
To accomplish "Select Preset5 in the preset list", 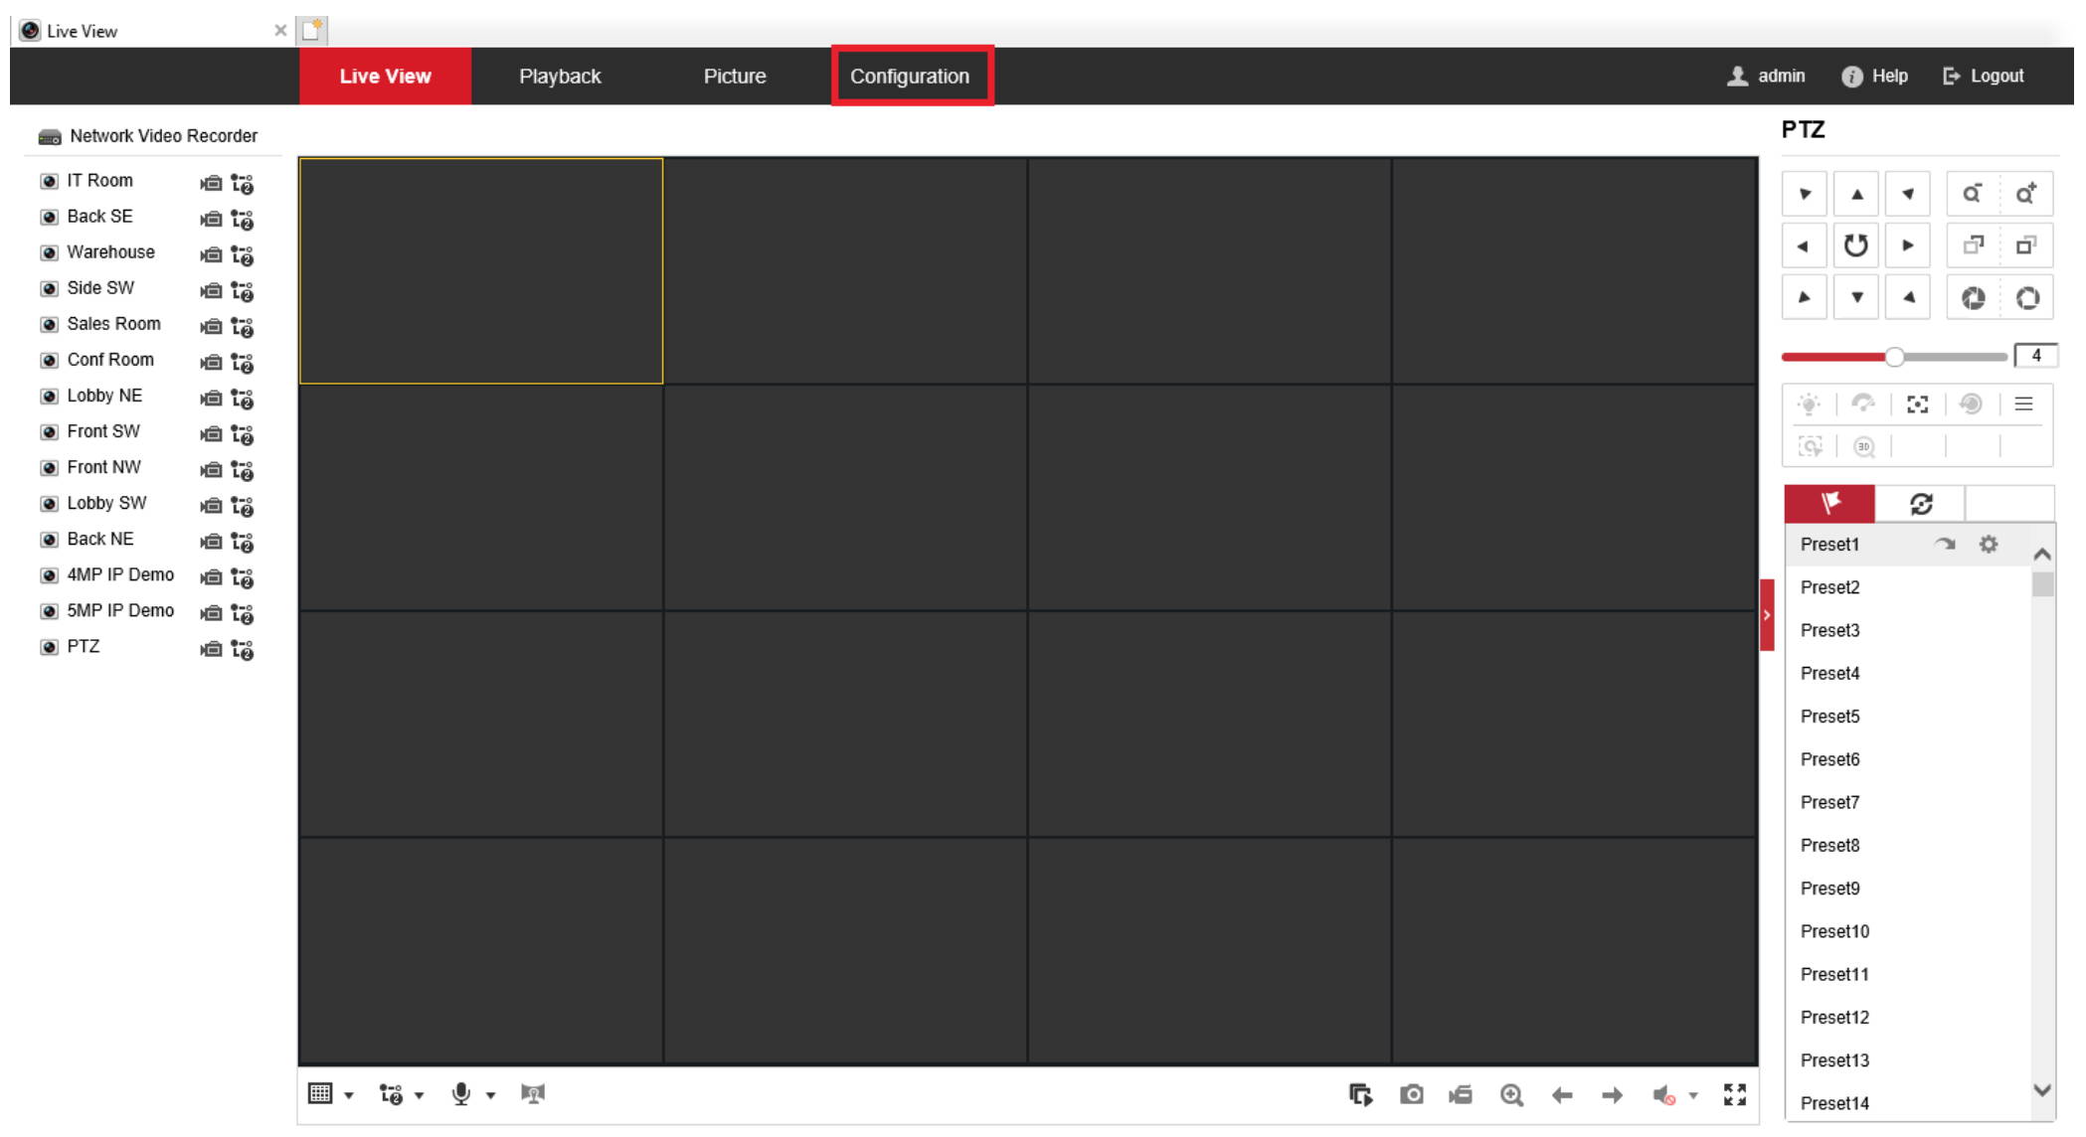I will pyautogui.click(x=1829, y=716).
